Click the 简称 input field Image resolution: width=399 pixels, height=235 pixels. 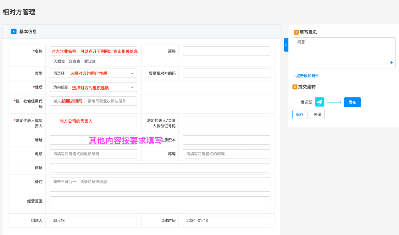click(x=226, y=51)
